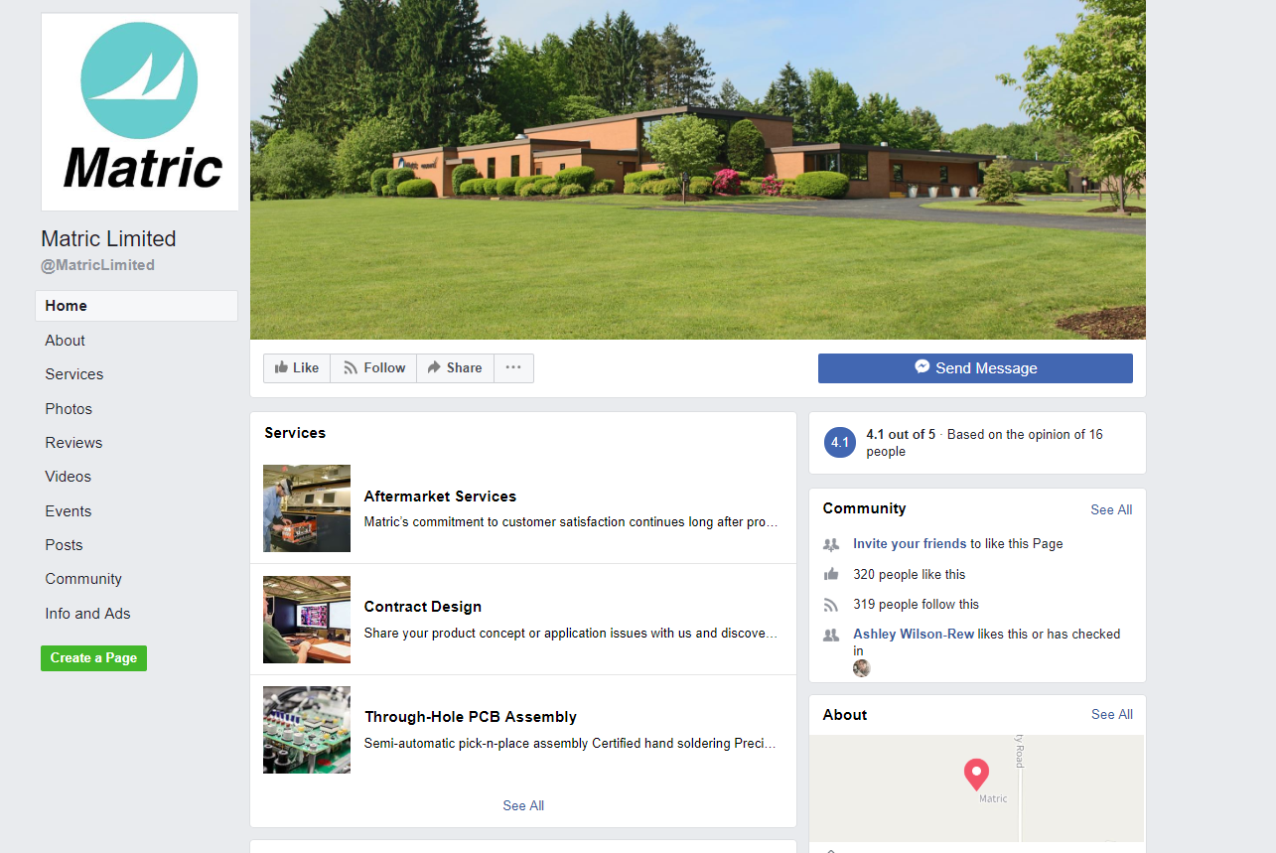Click the Create a Page button
The height and width of the screenshot is (853, 1276).
(x=93, y=658)
